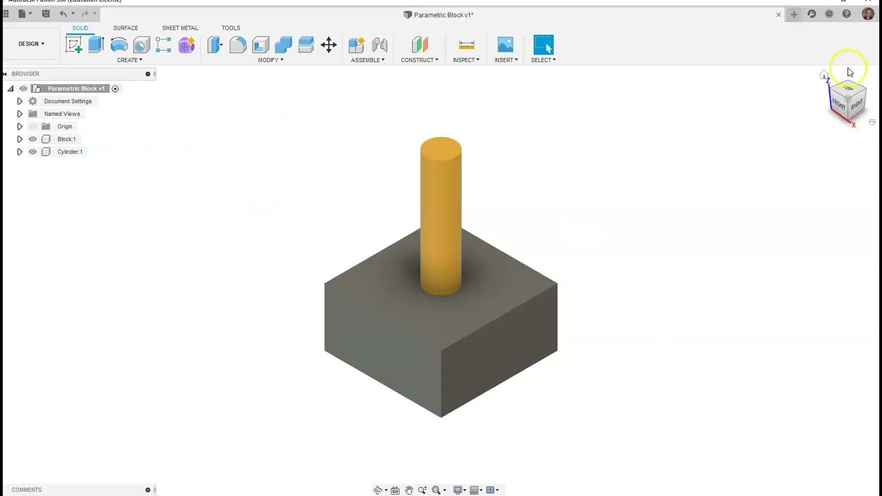Expand the Block:1 node

coord(19,139)
